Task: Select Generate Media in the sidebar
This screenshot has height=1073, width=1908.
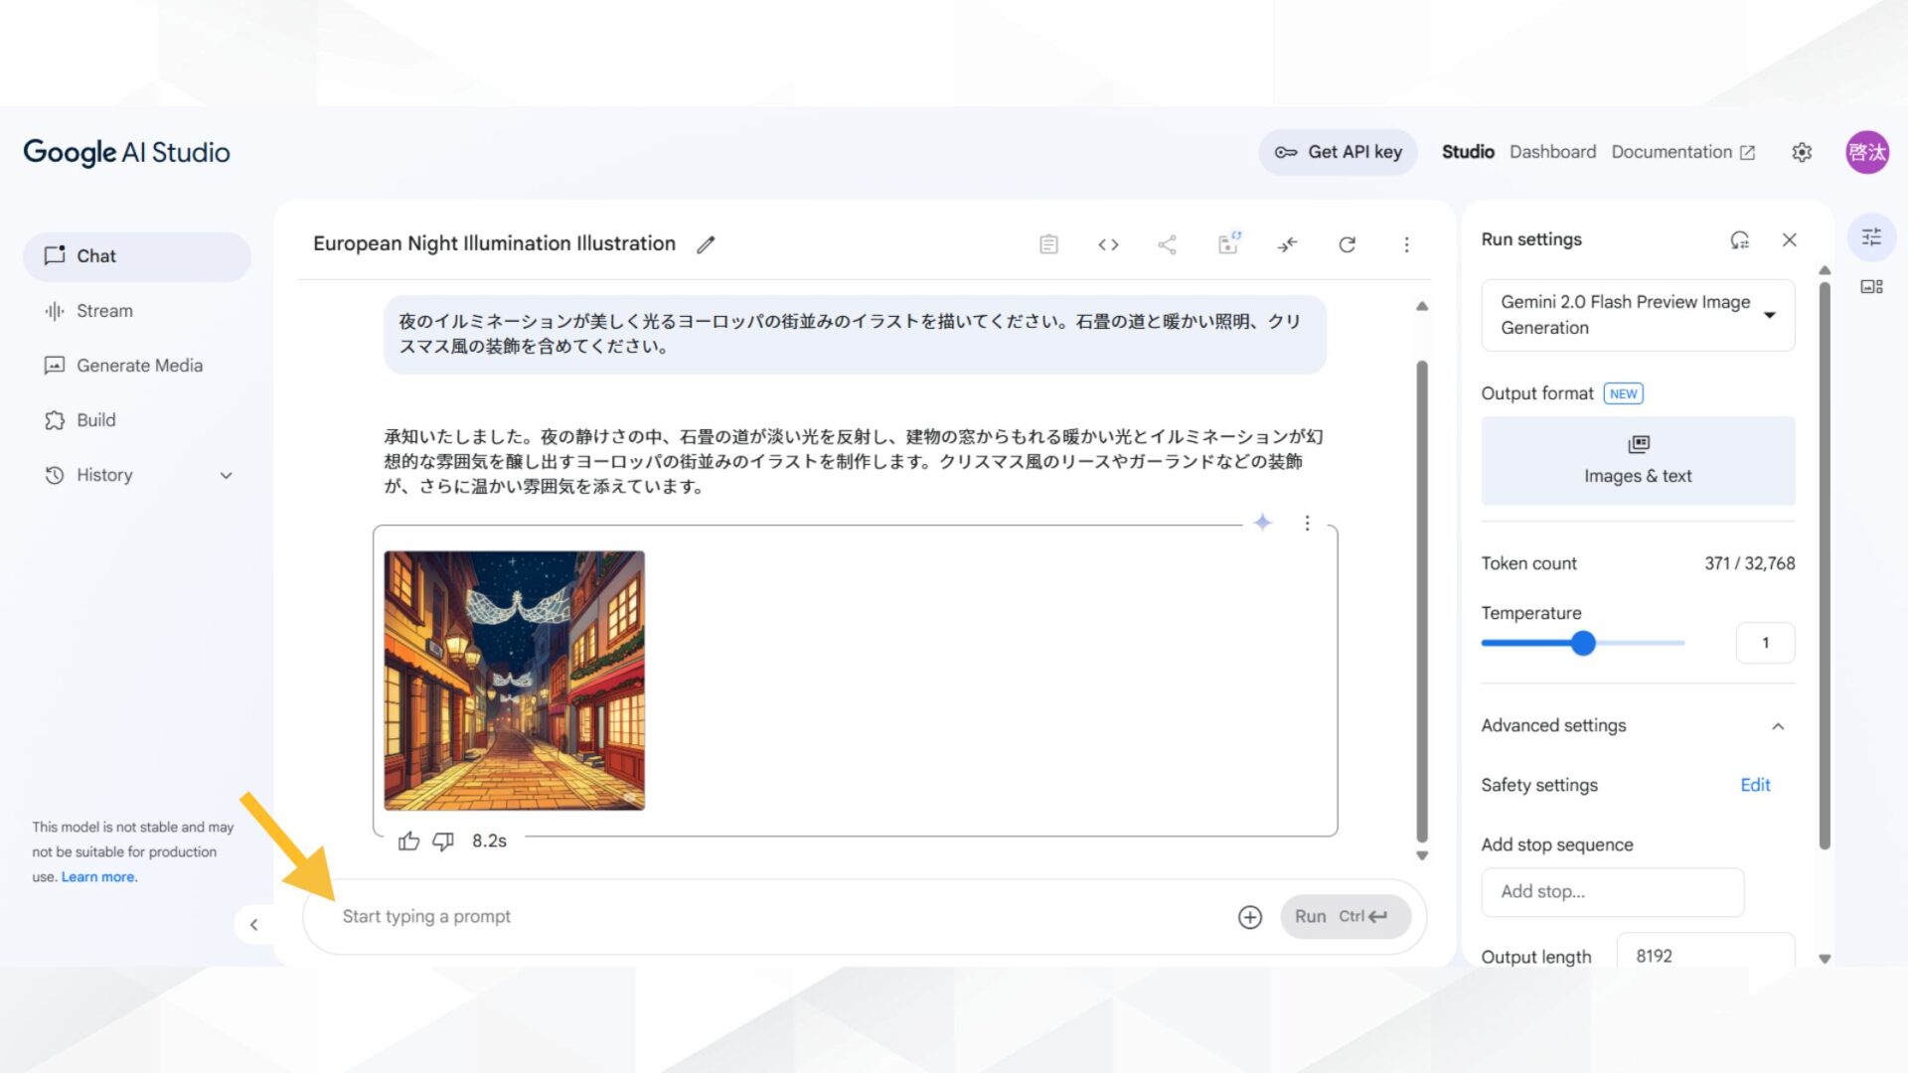Action: tap(139, 366)
